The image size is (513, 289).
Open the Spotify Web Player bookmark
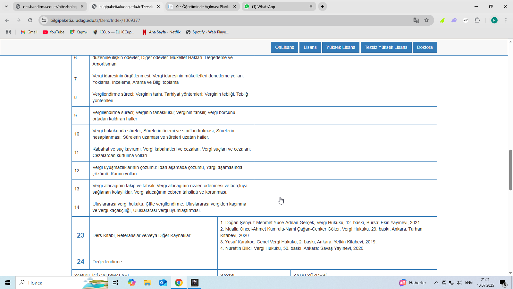207,32
